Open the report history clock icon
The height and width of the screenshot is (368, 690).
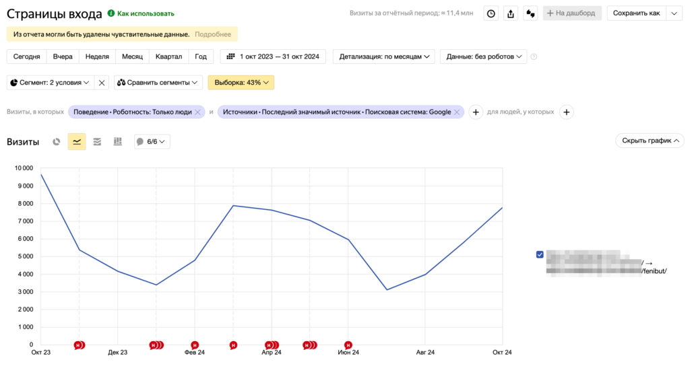tap(491, 13)
